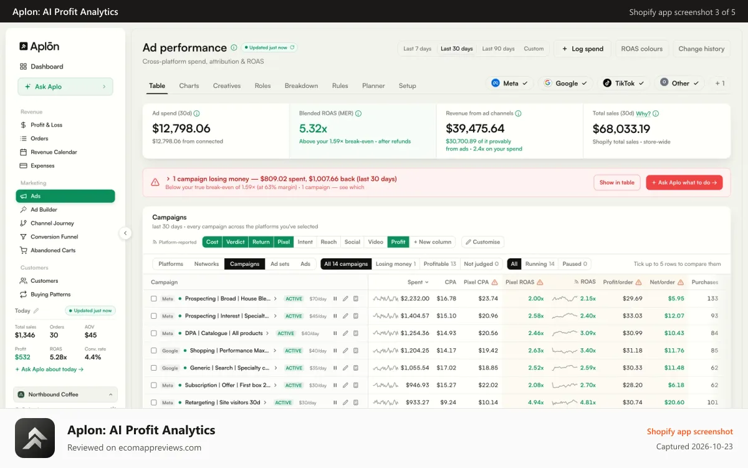Follow the Ask Aplo about today link
The width and height of the screenshot is (748, 468).
pos(49,369)
